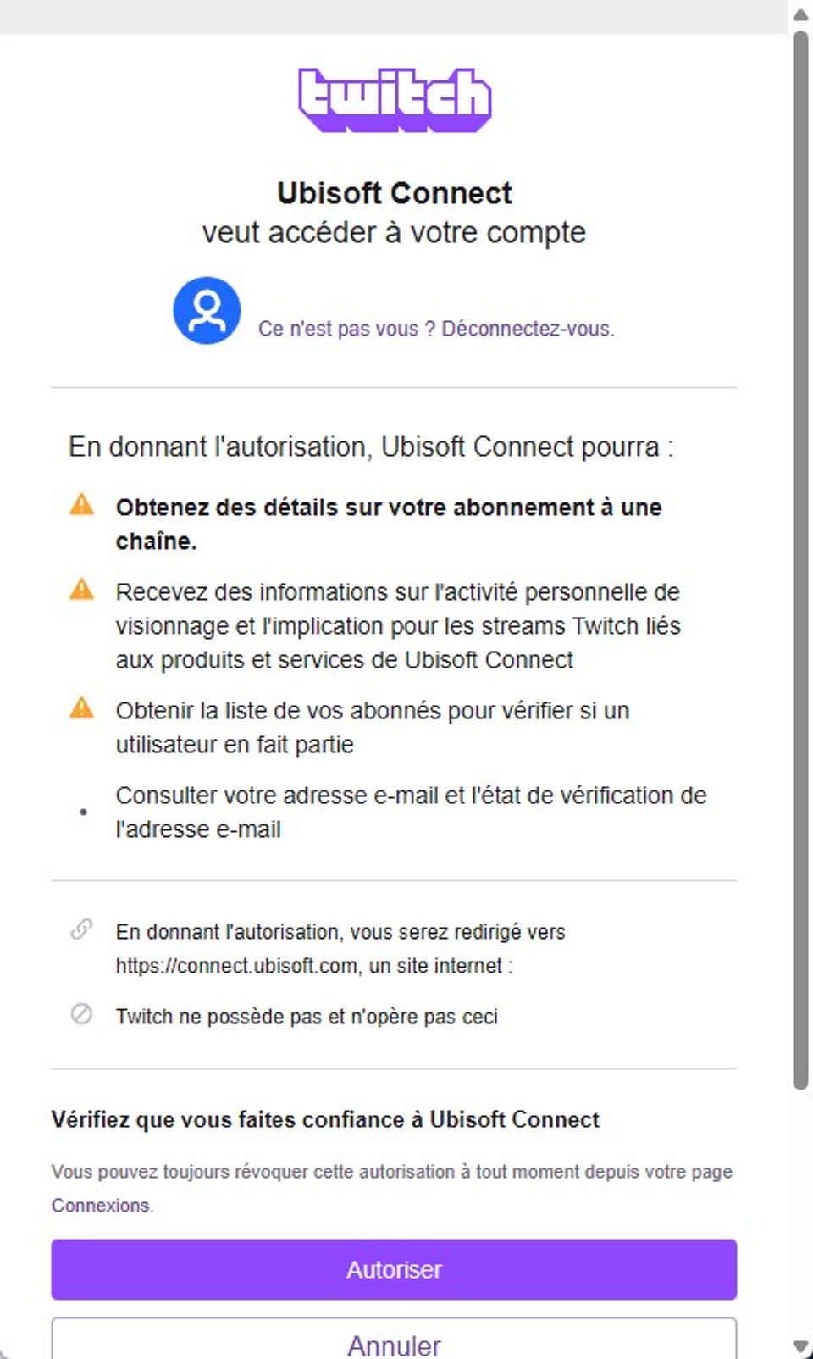The height and width of the screenshot is (1359, 813).
Task: Click the bullet dot next to e-mail permission
Action: pos(83,812)
